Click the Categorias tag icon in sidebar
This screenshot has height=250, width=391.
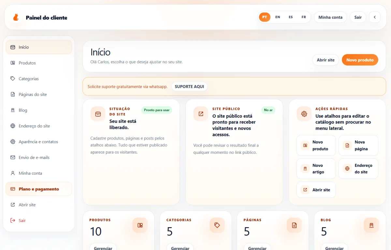pyautogui.click(x=13, y=79)
